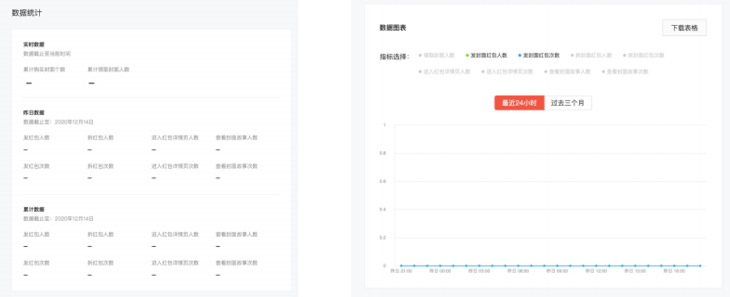Image resolution: width=730 pixels, height=297 pixels.
Task: Enable 拆封面红包次数 metric
Action: click(x=643, y=55)
